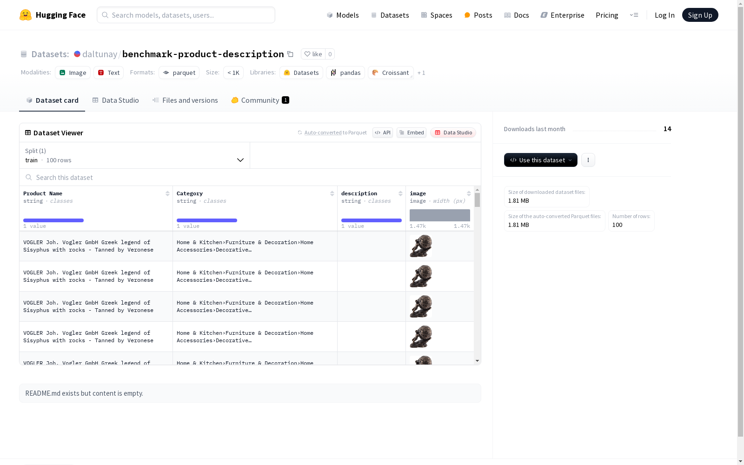Click the benchmark-product-description title
This screenshot has width=744, height=465.
point(203,54)
